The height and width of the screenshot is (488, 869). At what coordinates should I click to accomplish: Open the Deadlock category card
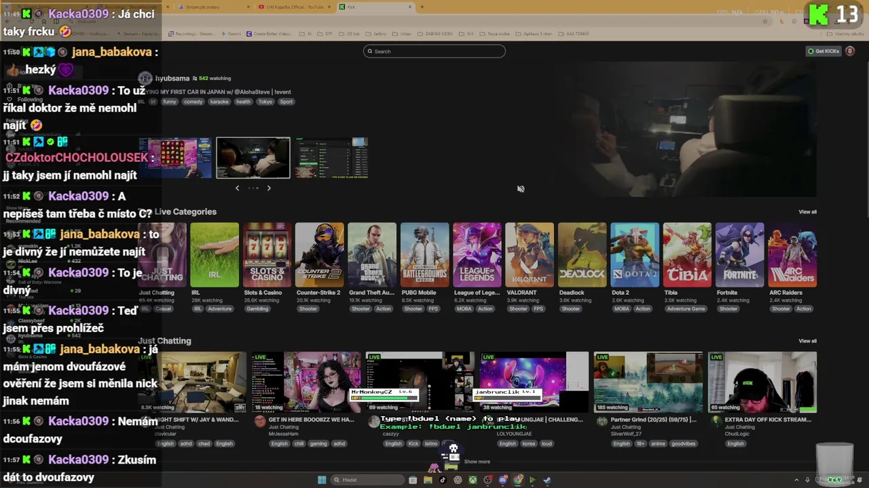pos(582,255)
